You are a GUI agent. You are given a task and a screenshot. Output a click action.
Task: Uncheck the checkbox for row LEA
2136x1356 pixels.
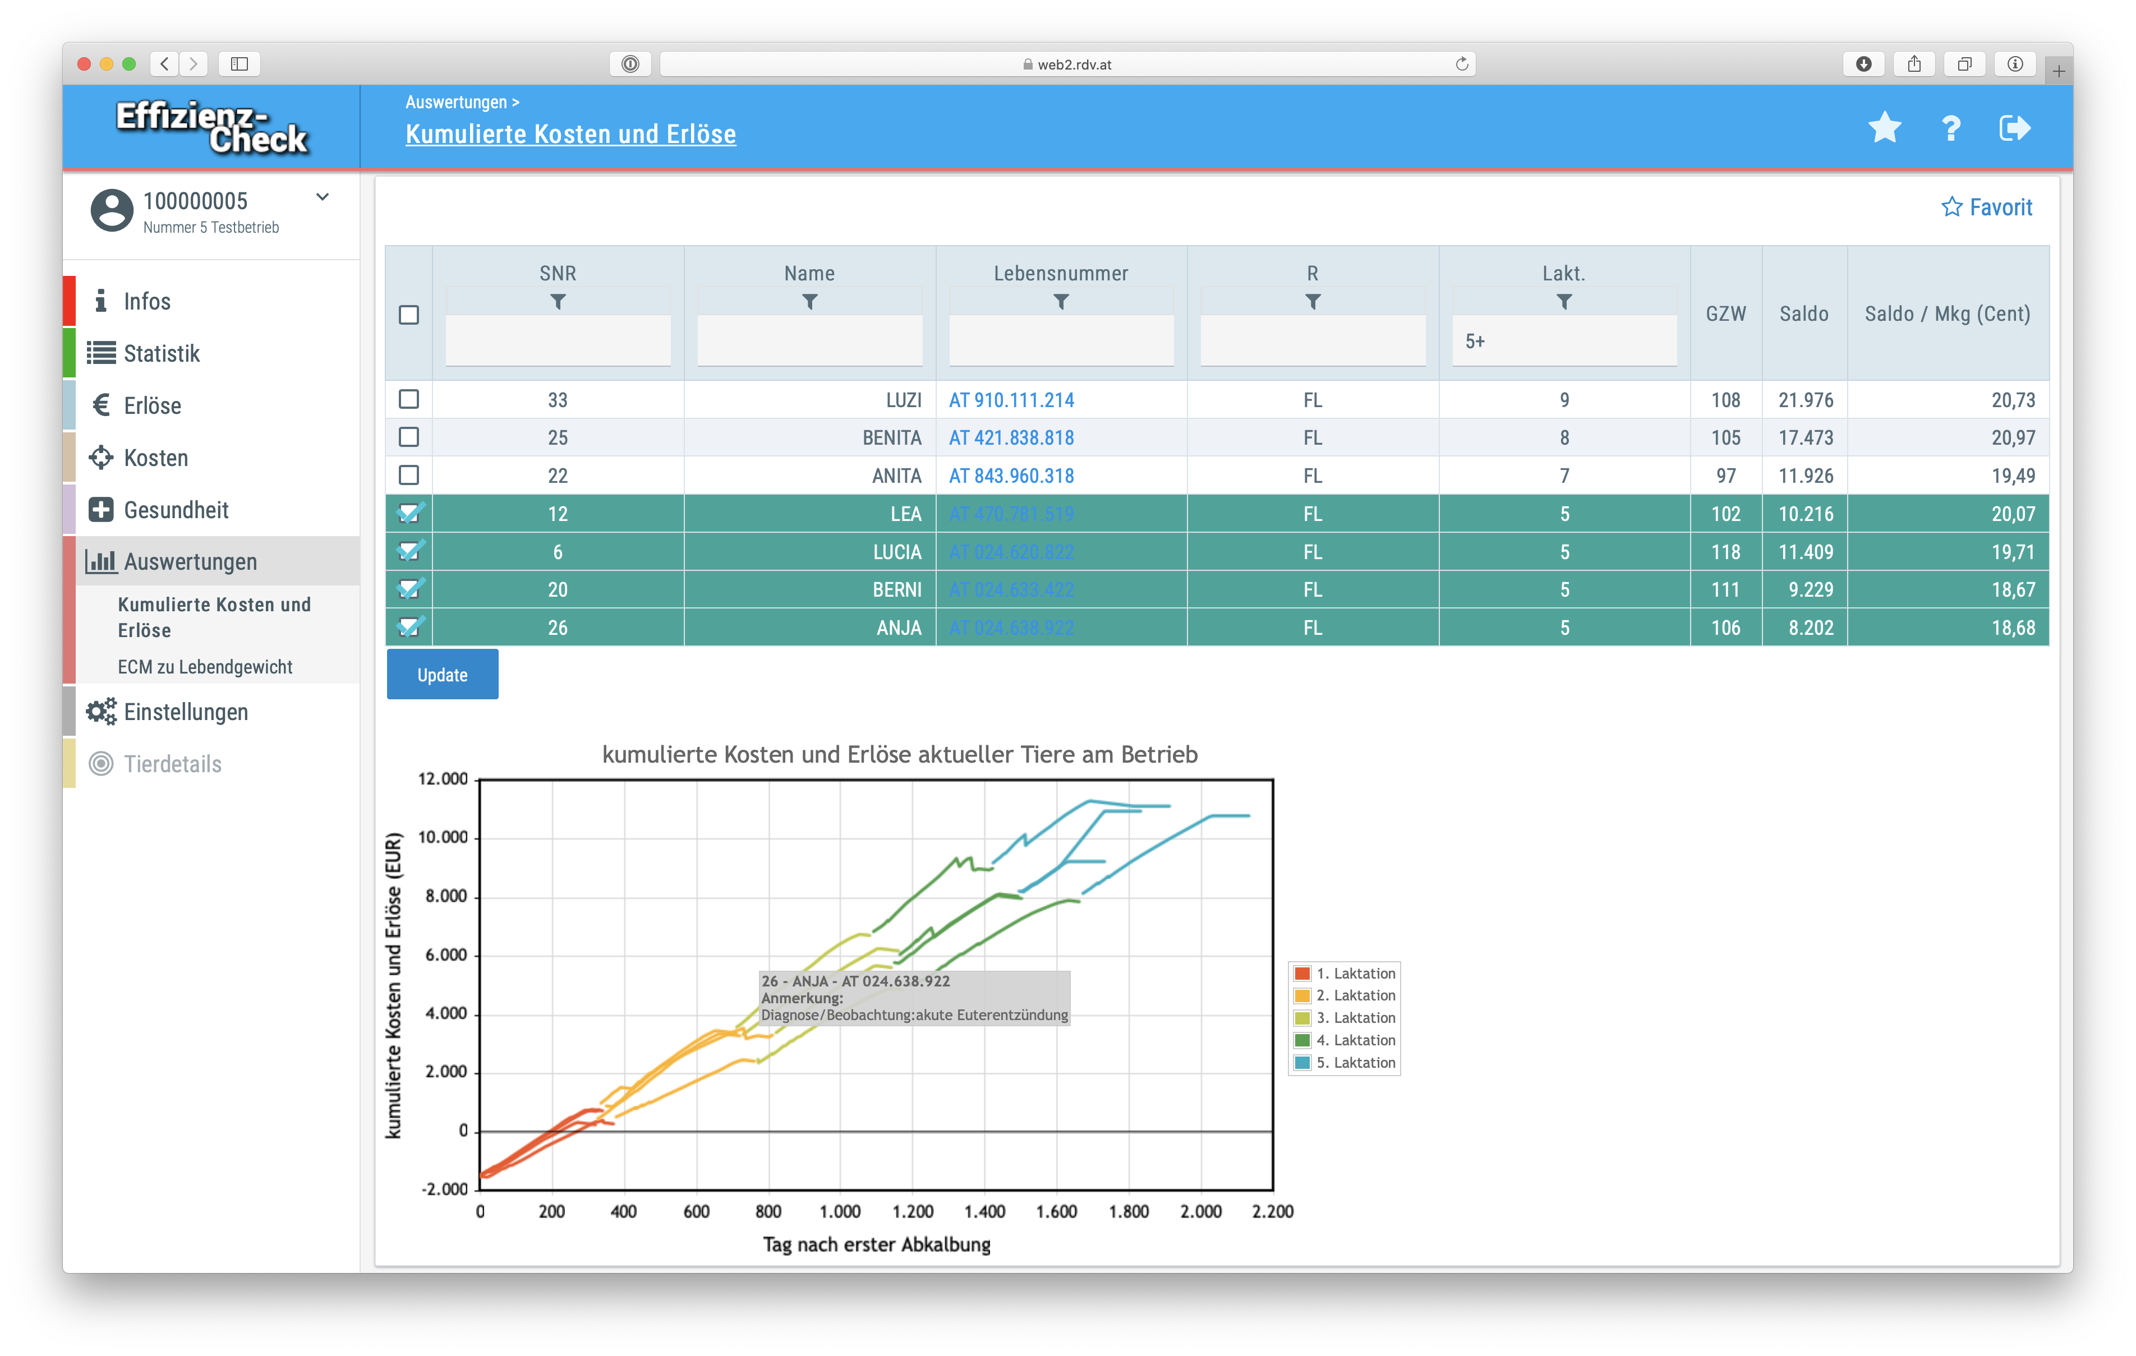pyautogui.click(x=408, y=514)
